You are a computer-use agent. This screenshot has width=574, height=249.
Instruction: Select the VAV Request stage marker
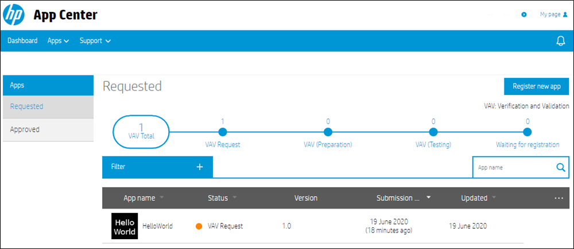tap(222, 132)
